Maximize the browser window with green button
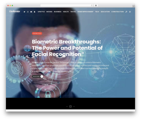This screenshot has width=141, height=120. coord(12,5)
